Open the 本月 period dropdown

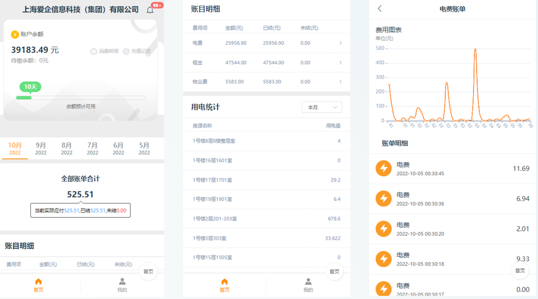[x=321, y=107]
